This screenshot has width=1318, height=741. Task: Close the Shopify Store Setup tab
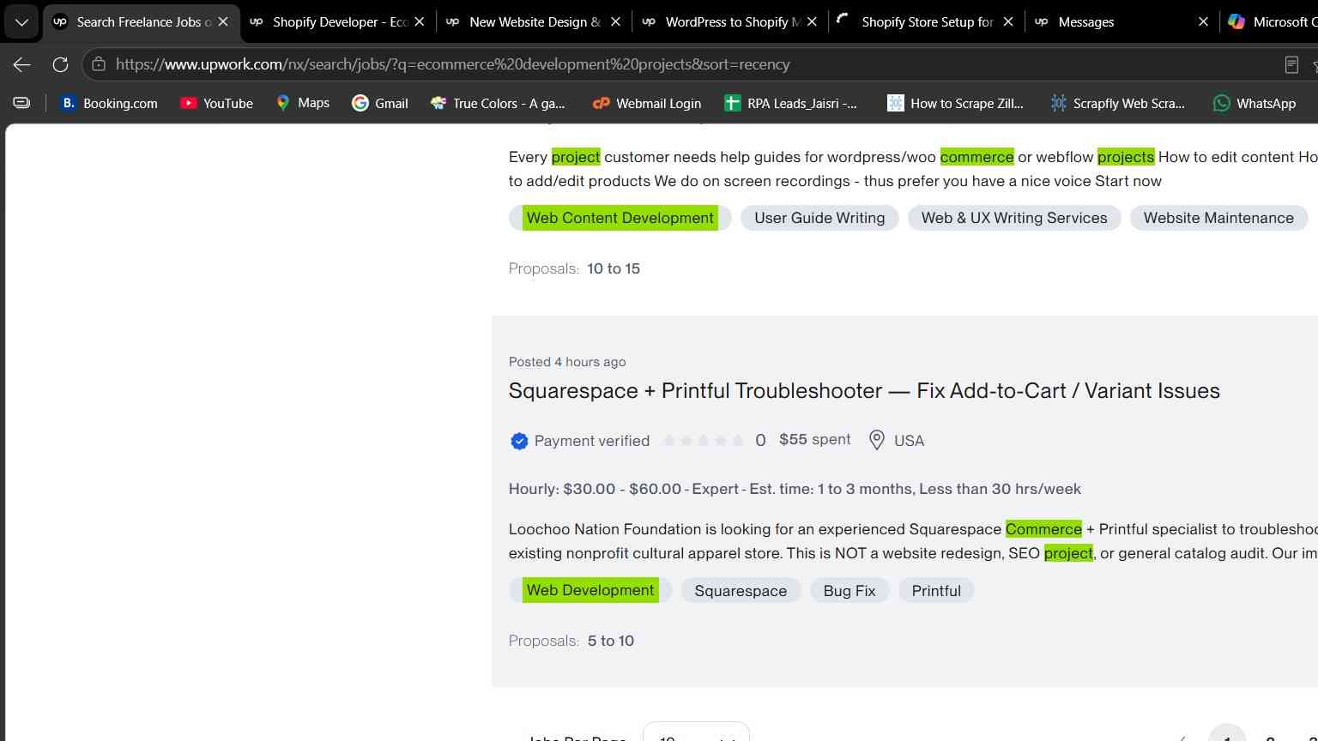coord(1008,22)
